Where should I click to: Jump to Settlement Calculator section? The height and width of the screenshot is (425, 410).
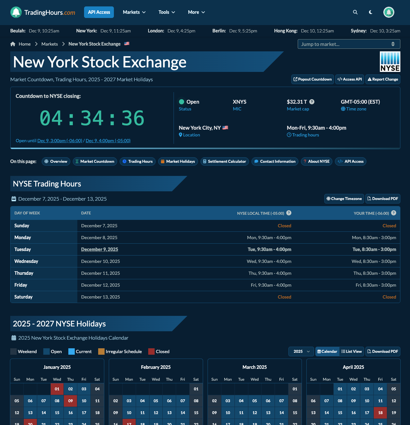(x=225, y=161)
